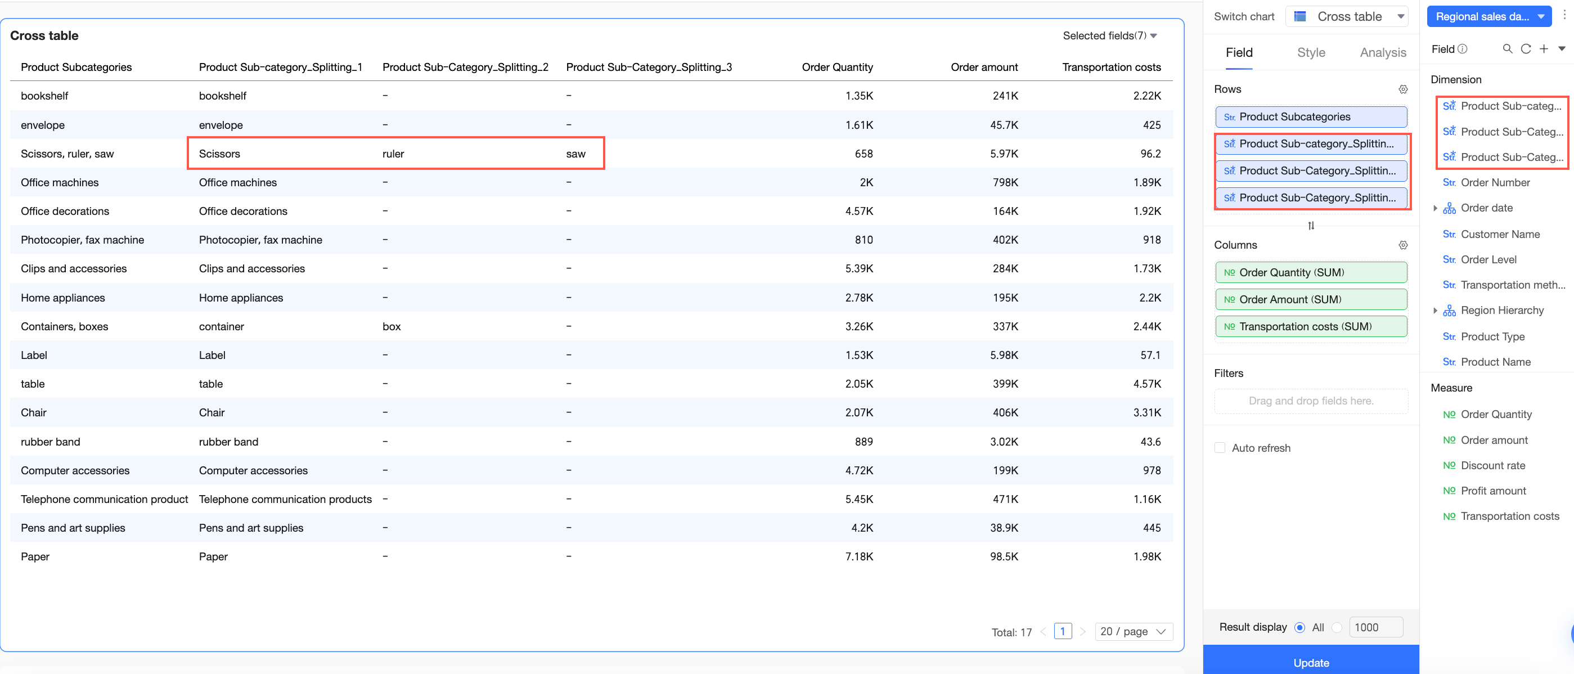Image resolution: width=1574 pixels, height=674 pixels.
Task: Select the All result display option
Action: coord(1300,627)
